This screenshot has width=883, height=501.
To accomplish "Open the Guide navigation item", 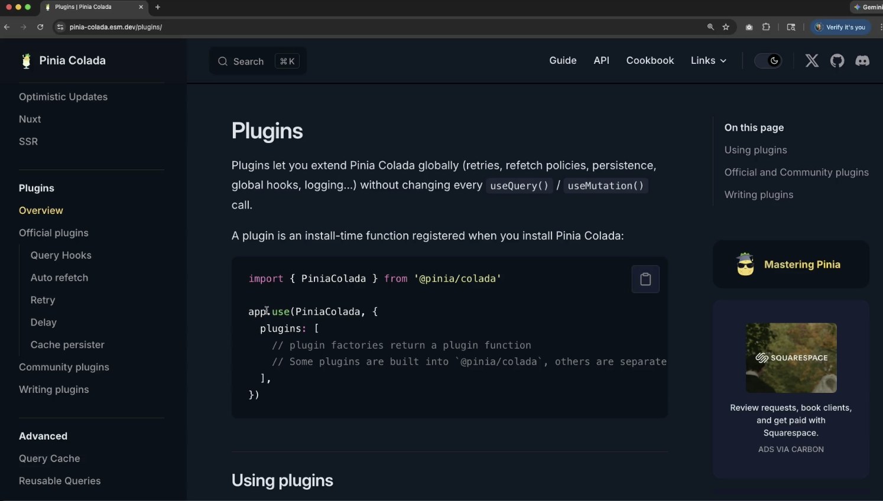I will tap(563, 61).
